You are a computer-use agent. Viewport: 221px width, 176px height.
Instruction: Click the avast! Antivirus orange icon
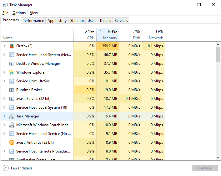(12, 142)
